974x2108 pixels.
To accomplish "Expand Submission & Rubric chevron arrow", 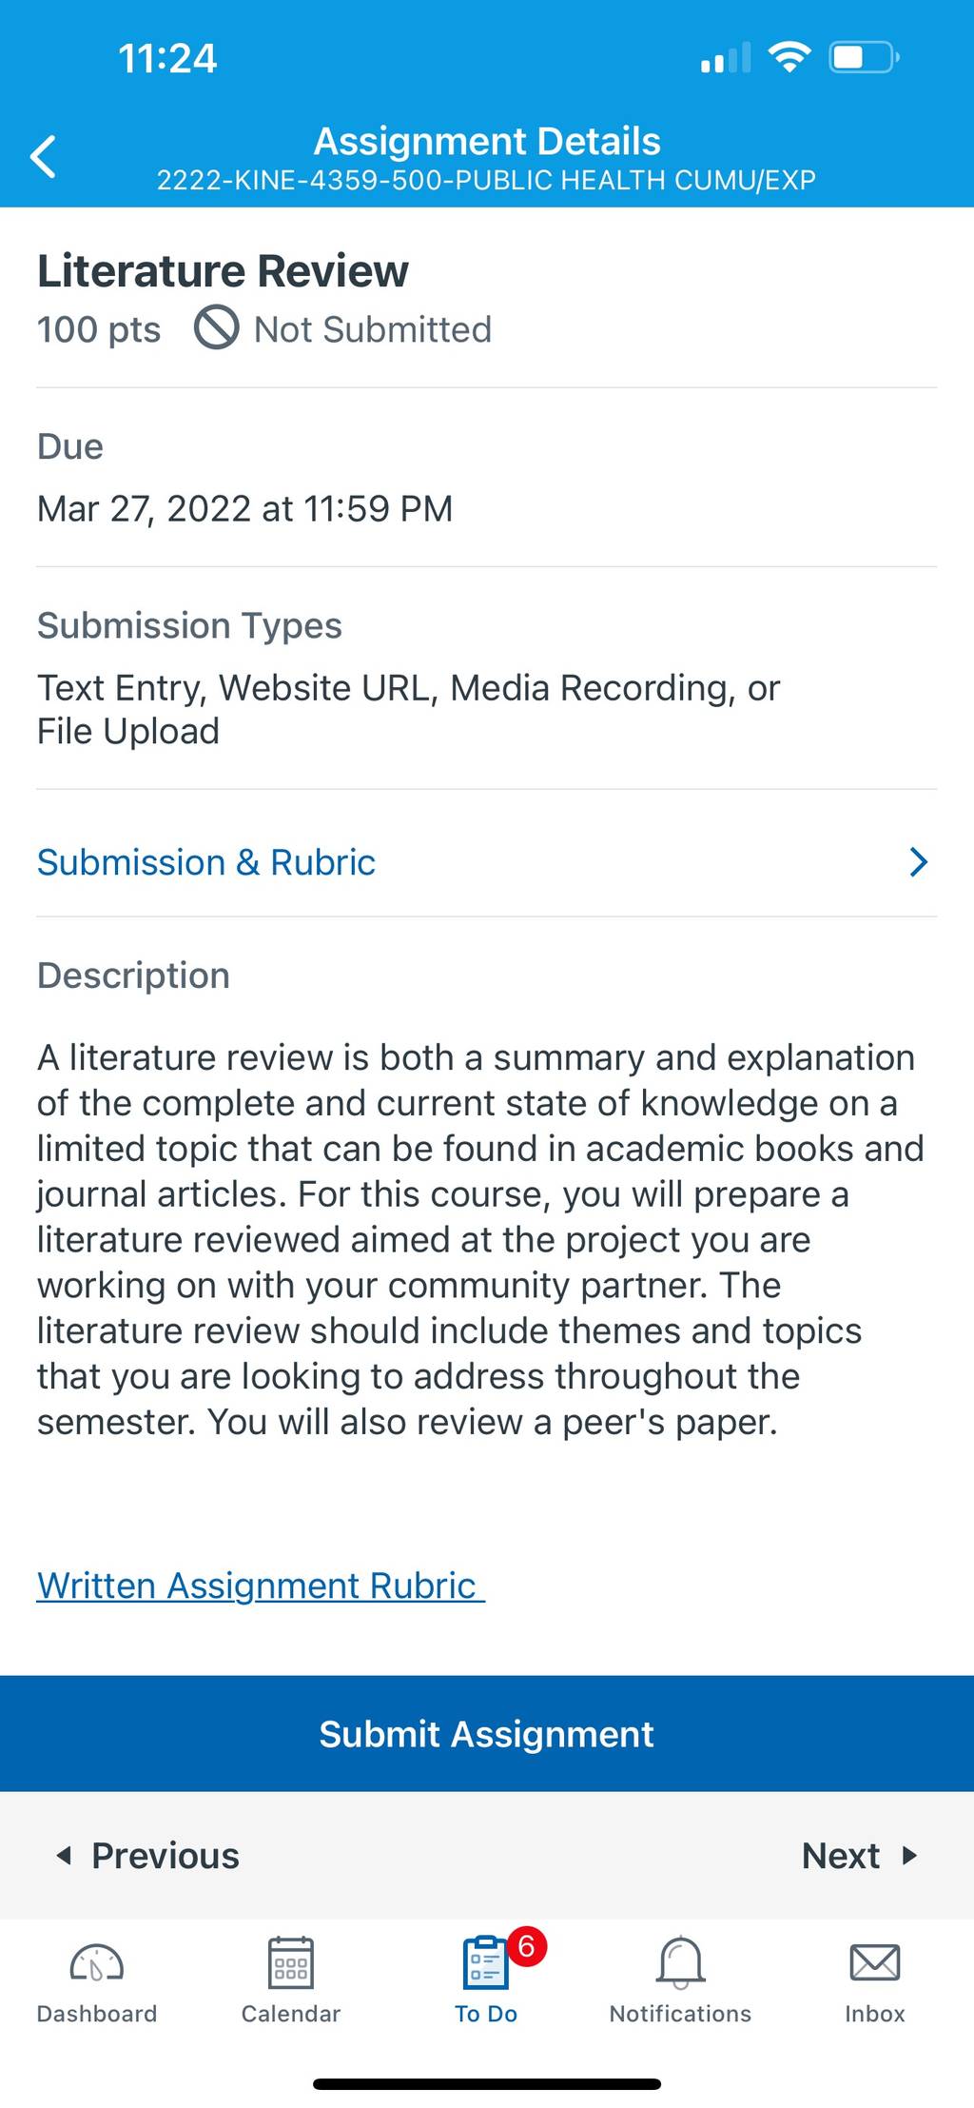I will click(x=918, y=862).
